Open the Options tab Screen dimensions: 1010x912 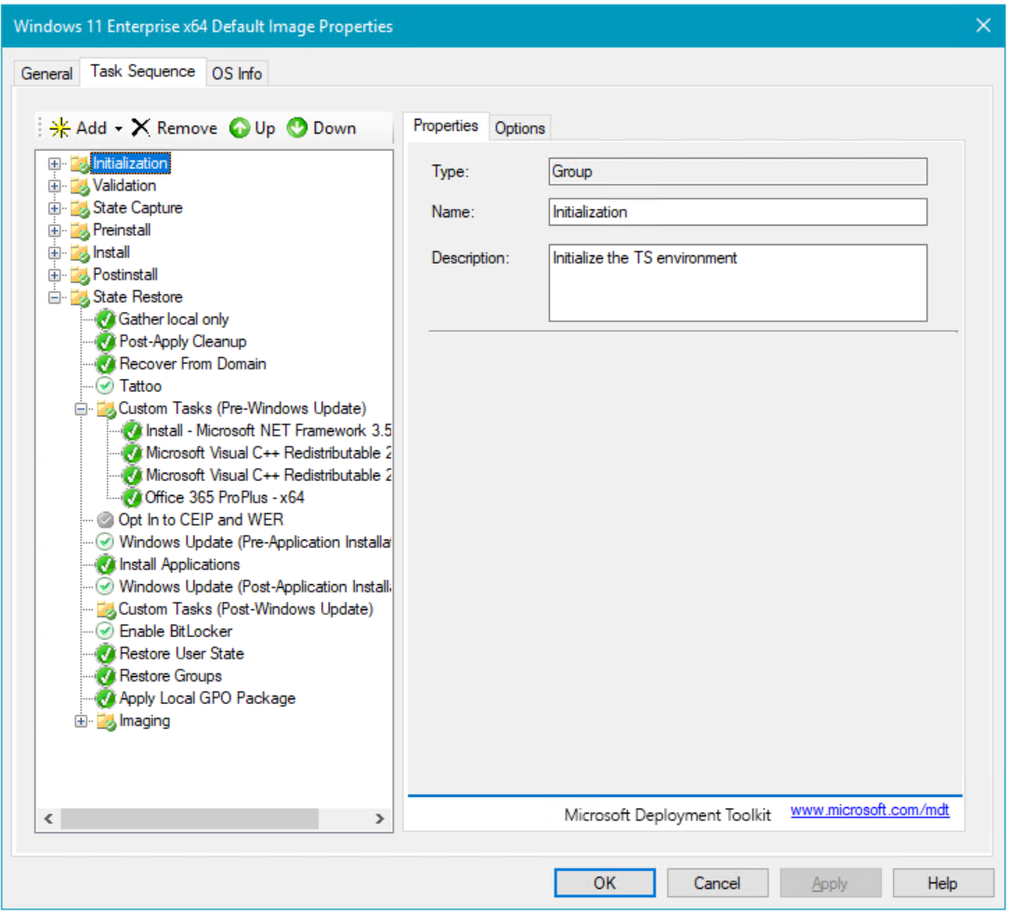519,128
